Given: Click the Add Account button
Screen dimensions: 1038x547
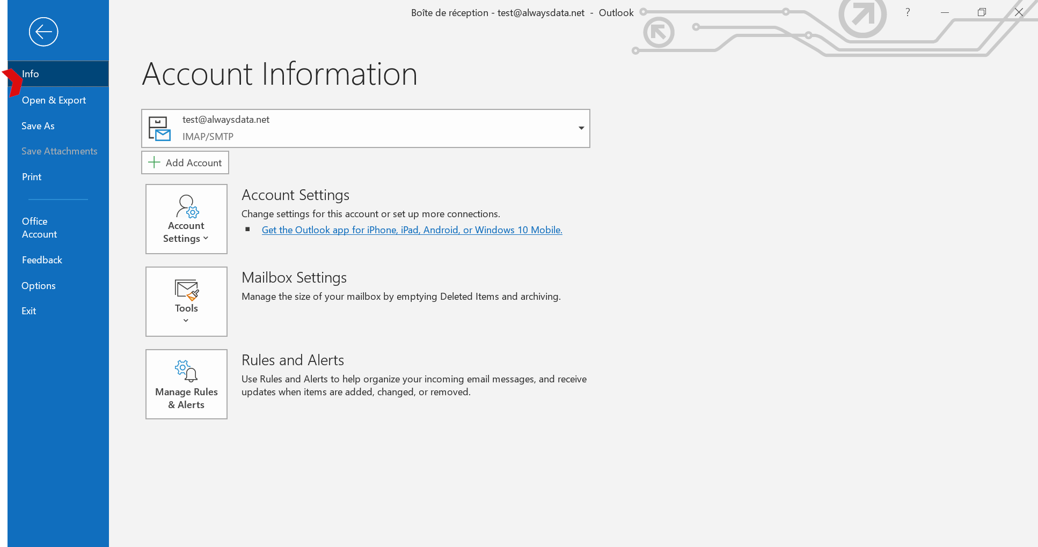Looking at the screenshot, I should coord(185,162).
